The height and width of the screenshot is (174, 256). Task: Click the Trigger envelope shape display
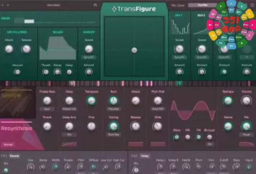click(x=57, y=48)
